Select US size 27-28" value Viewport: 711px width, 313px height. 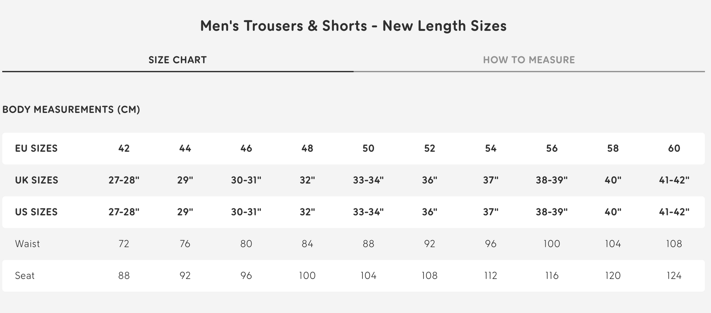[124, 212]
